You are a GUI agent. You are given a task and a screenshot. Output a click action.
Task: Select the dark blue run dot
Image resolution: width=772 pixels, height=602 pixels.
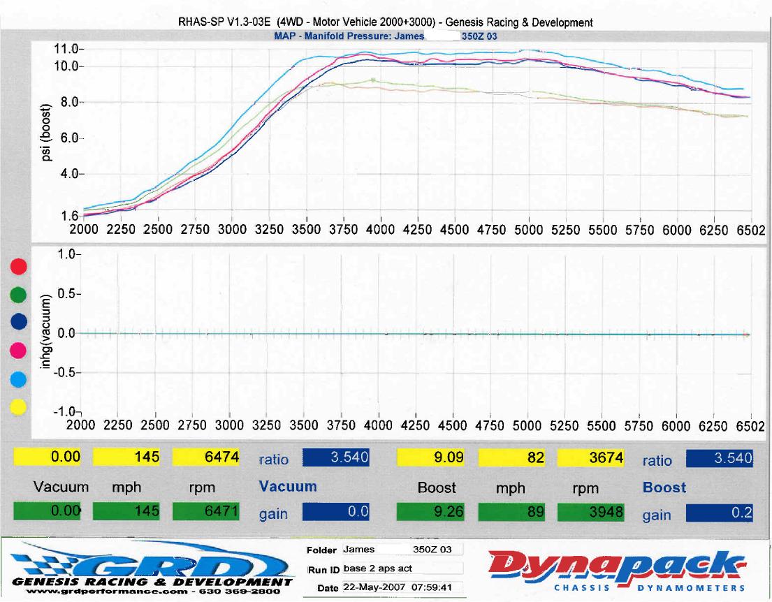18,321
